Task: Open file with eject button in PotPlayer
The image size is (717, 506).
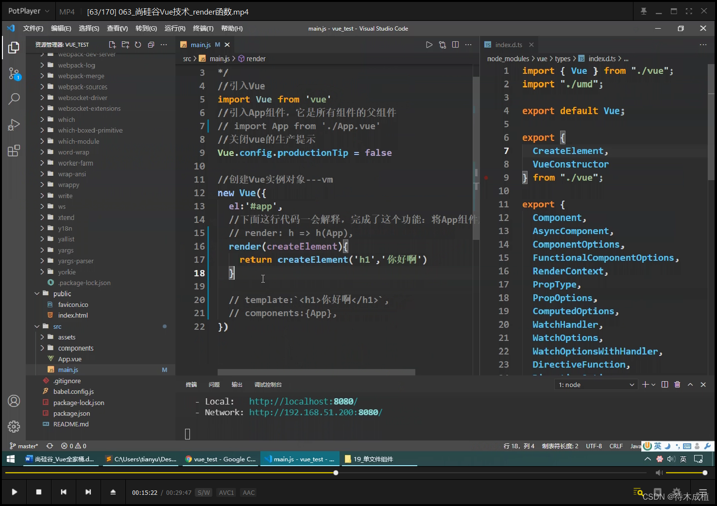Action: (113, 492)
